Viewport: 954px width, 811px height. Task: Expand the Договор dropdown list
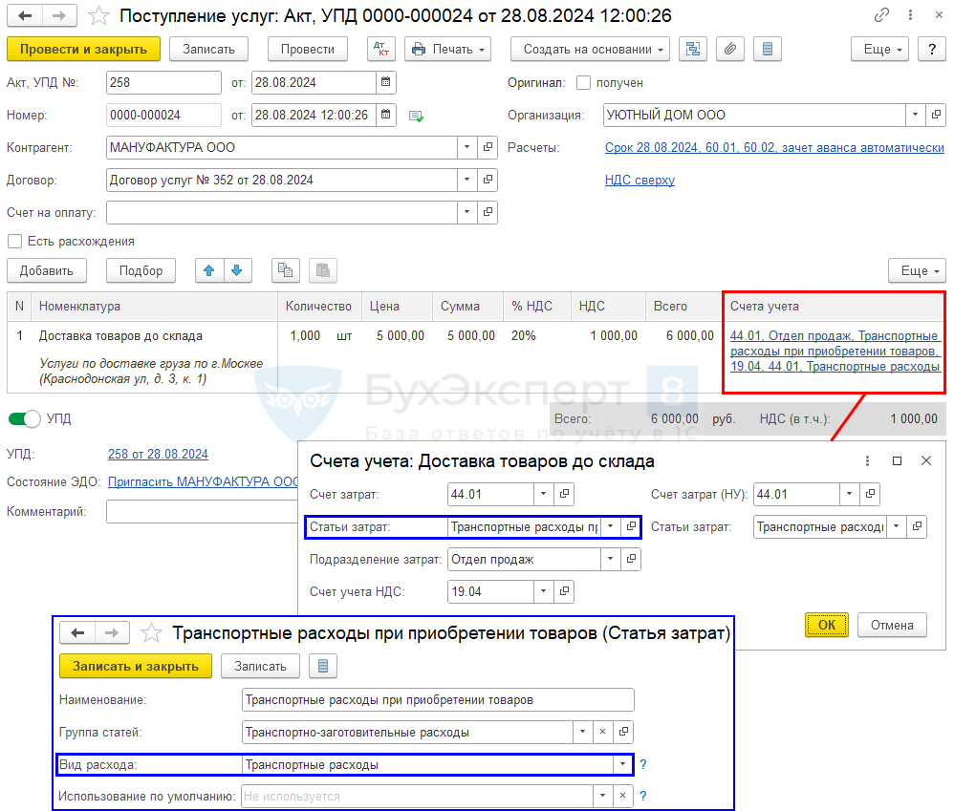click(466, 180)
